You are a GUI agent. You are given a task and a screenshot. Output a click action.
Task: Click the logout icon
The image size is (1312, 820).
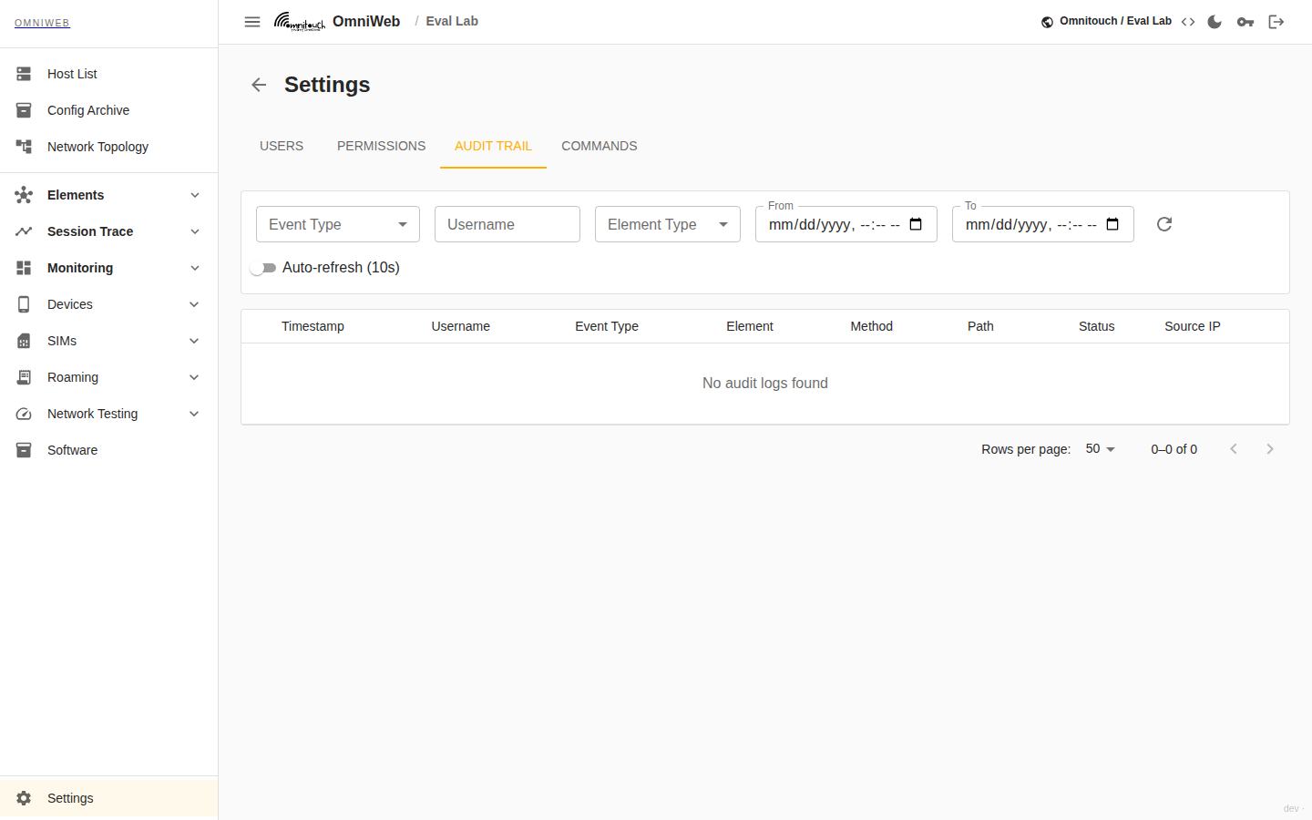click(x=1276, y=22)
